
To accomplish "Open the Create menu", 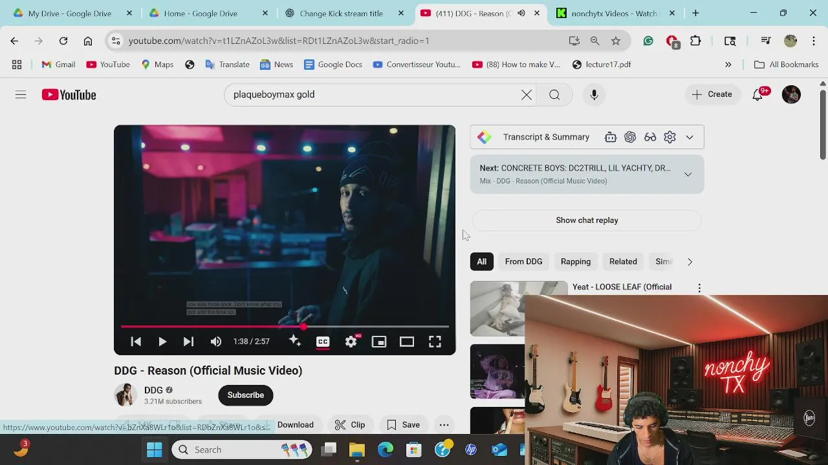I will [712, 94].
